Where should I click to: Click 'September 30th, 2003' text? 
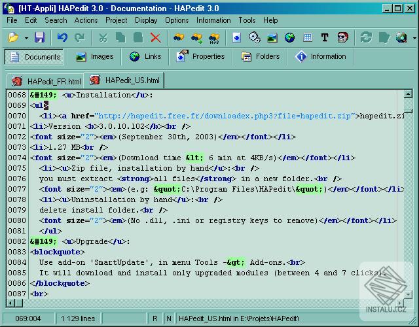tap(168, 137)
